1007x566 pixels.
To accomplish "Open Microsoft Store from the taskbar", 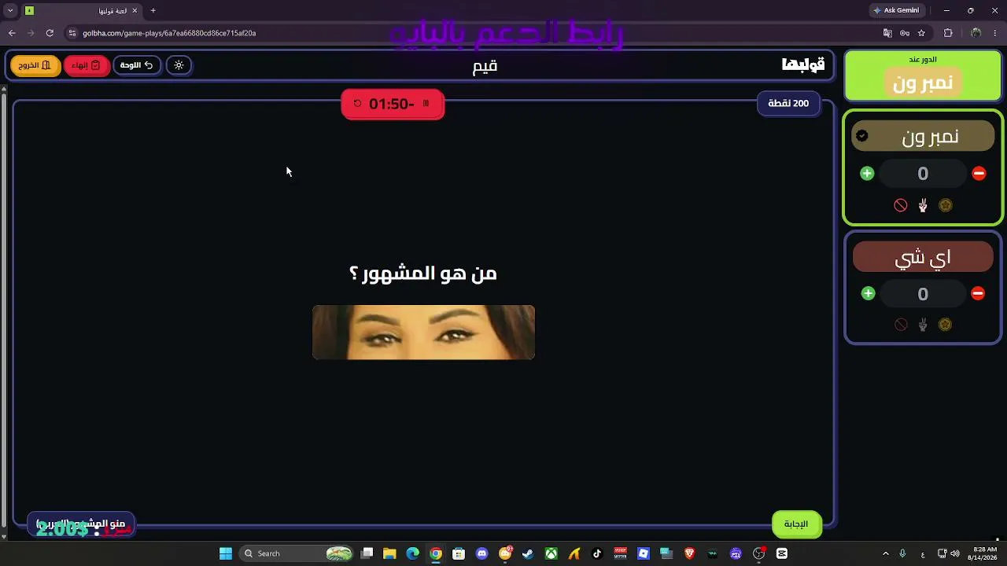I will [459, 553].
